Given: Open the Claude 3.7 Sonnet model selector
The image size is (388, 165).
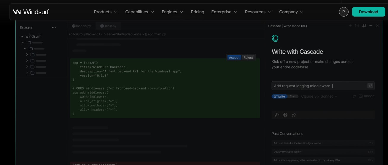Looking at the screenshot, I should point(319,96).
